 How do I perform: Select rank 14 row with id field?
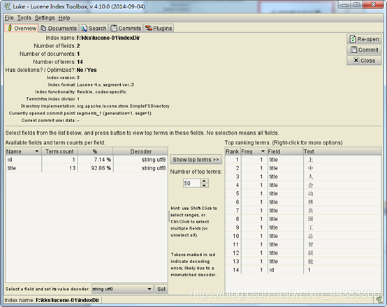(x=303, y=270)
